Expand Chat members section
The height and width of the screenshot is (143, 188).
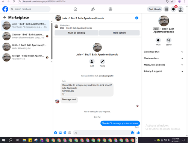(x=164, y=58)
